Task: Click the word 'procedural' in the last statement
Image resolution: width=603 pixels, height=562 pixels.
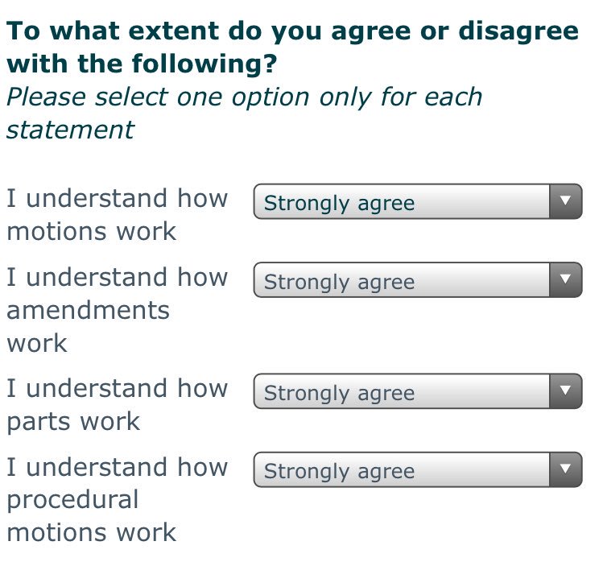Action: coord(72,501)
